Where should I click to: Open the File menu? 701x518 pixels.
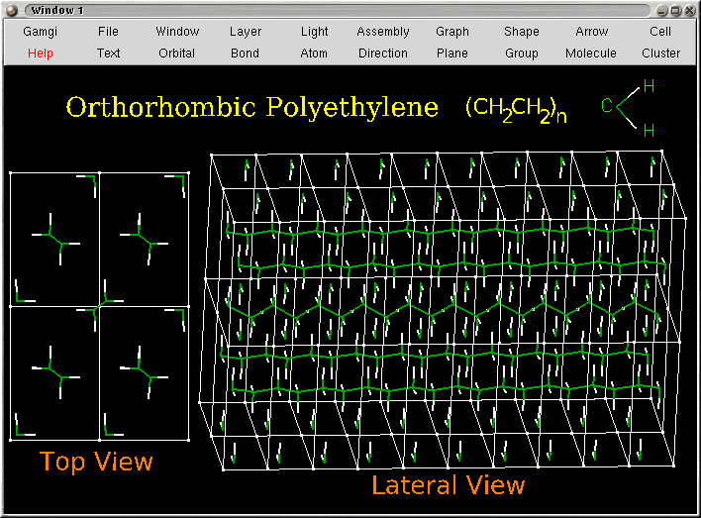108,32
